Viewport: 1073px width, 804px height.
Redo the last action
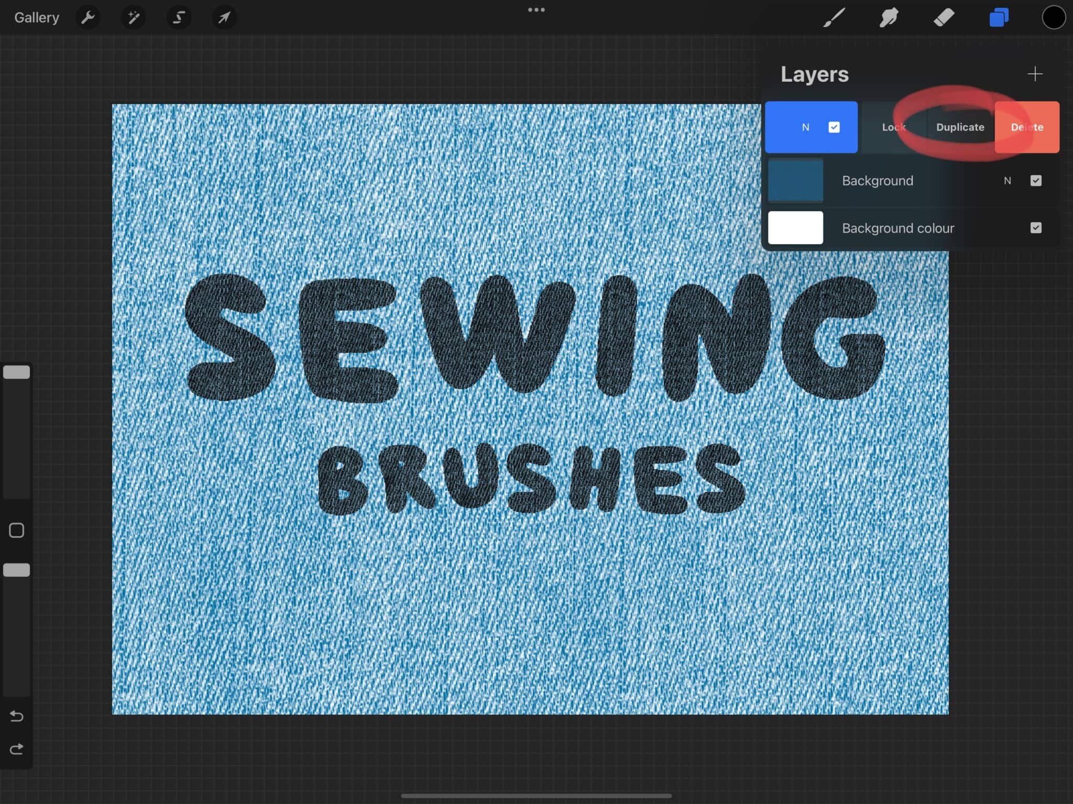click(x=17, y=749)
